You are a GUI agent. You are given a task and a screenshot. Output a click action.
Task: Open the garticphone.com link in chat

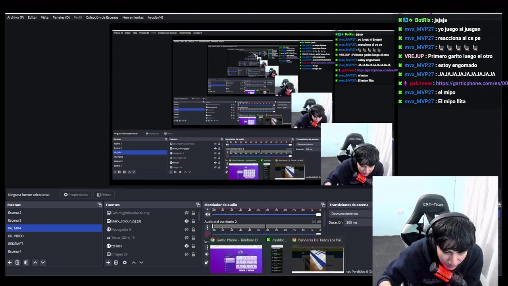click(471, 83)
